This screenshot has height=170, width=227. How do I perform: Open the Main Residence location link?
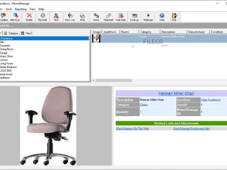[211, 100]
